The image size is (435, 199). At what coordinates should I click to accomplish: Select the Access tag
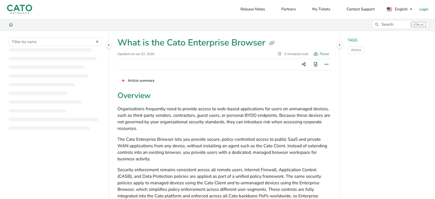356,50
